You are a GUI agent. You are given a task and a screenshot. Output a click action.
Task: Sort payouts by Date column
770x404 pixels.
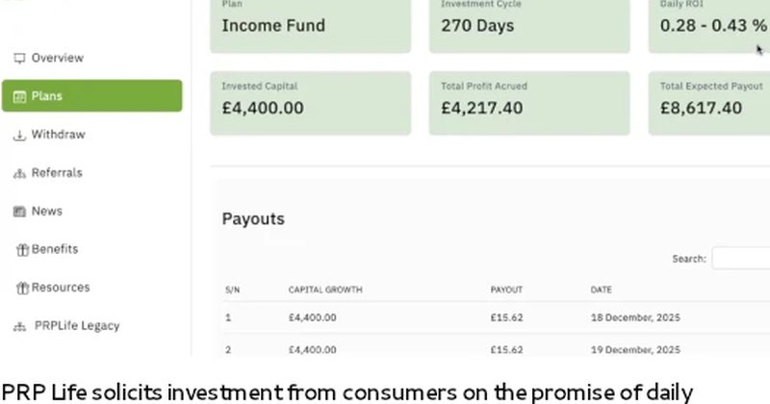(x=602, y=290)
